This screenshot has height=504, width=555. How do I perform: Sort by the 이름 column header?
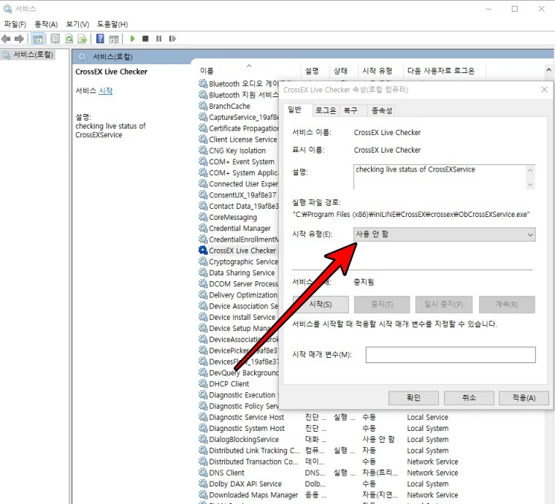pos(248,71)
